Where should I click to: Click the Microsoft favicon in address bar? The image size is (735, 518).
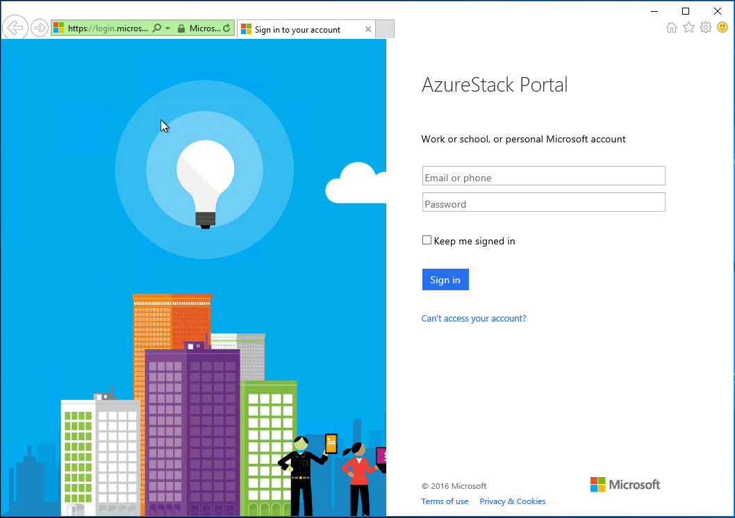click(x=58, y=28)
